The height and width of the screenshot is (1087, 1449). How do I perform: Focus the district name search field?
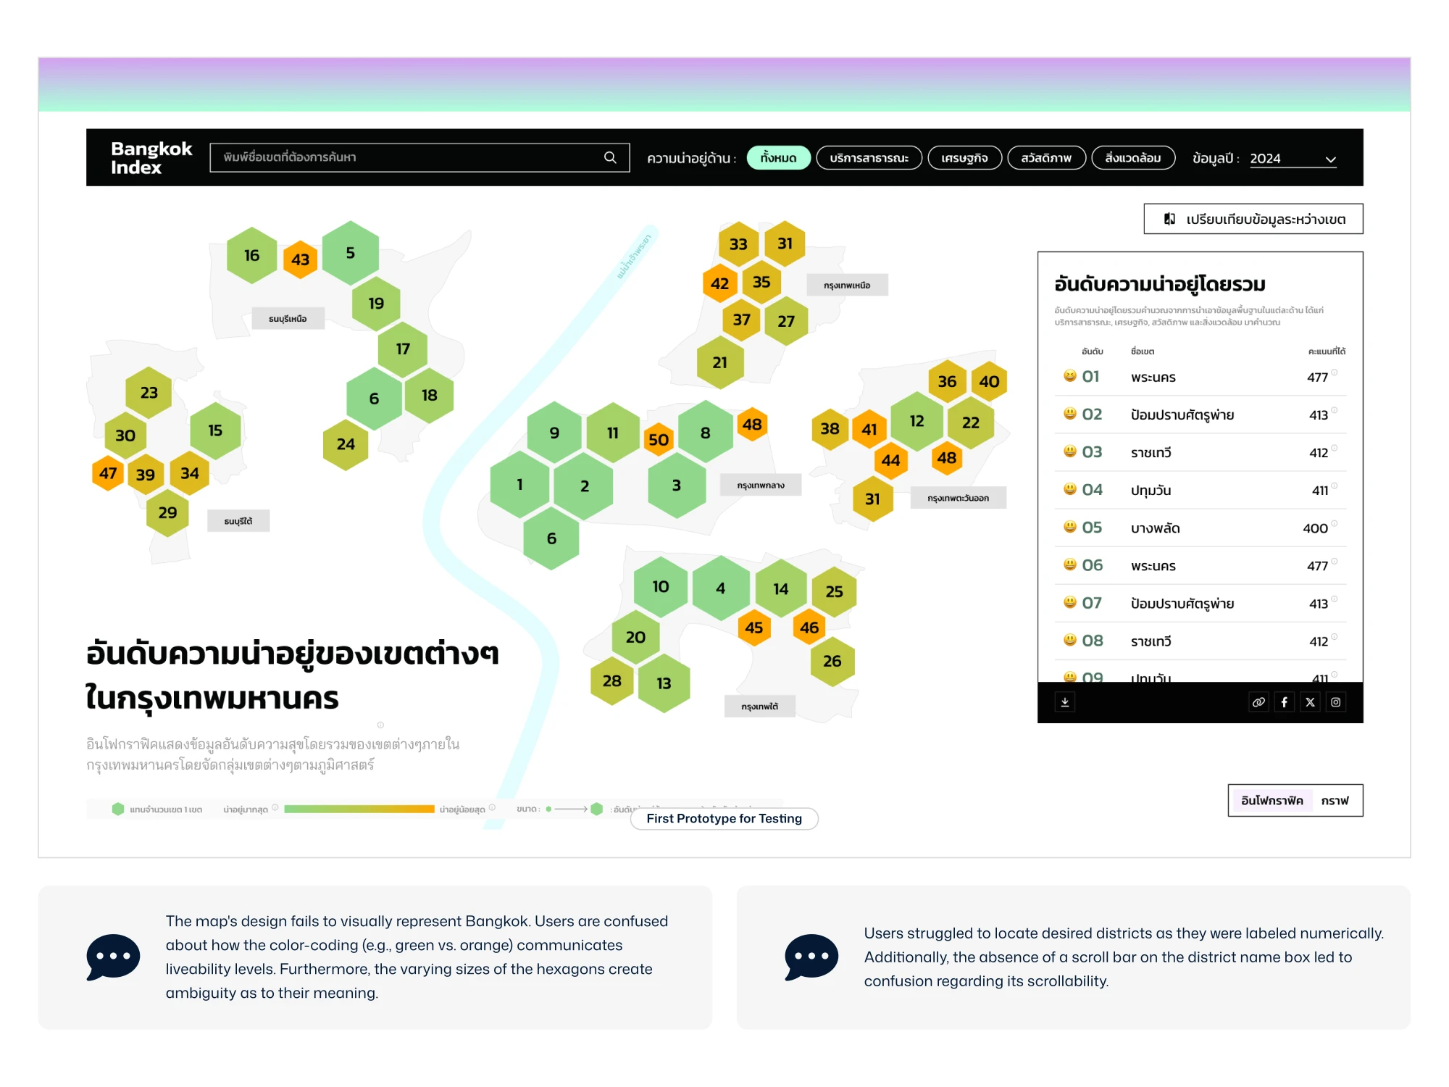(419, 157)
